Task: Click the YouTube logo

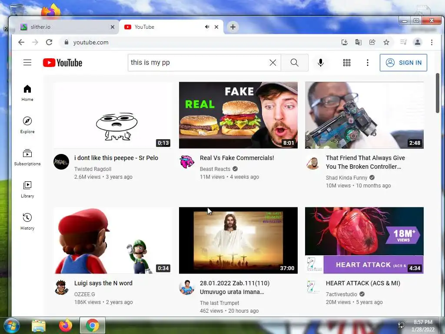Action: coord(63,63)
